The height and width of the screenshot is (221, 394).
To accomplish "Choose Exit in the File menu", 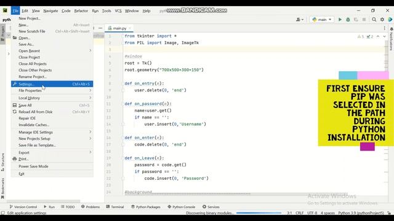I will click(x=52, y=174).
